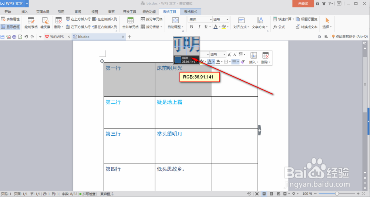This screenshot has width=370, height=197.
Task: Select the table Eraser tool (橡皮擦)
Action: (x=45, y=23)
